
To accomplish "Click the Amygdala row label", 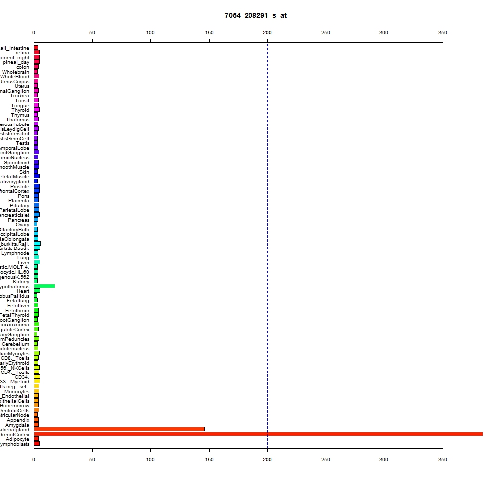I will (17, 425).
